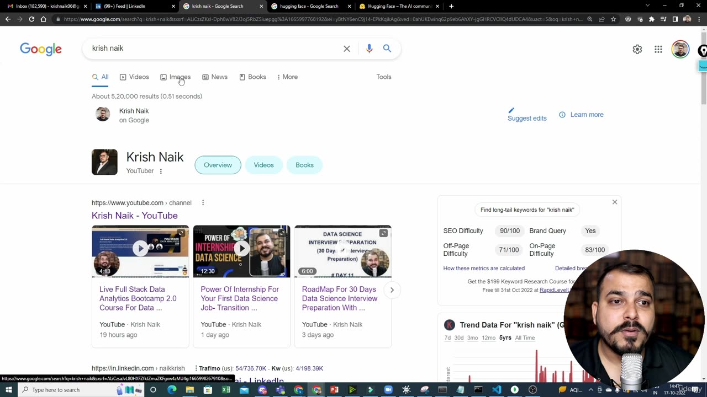This screenshot has height=397, width=707.
Task: Open RoadMap For 30 Days interview video title
Action: tap(340, 298)
